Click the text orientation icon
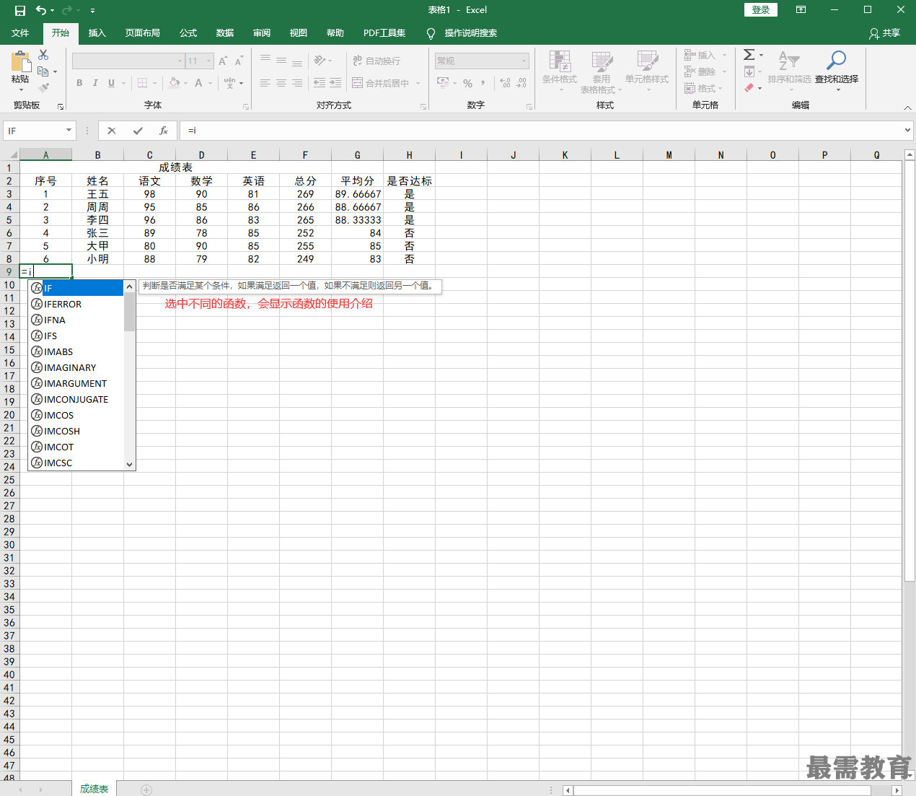 click(x=320, y=61)
